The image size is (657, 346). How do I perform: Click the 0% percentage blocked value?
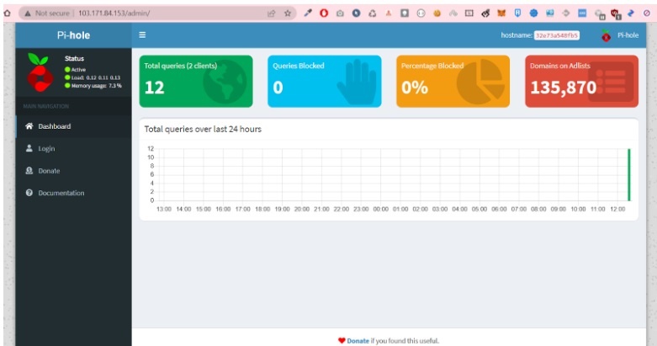pyautogui.click(x=415, y=88)
